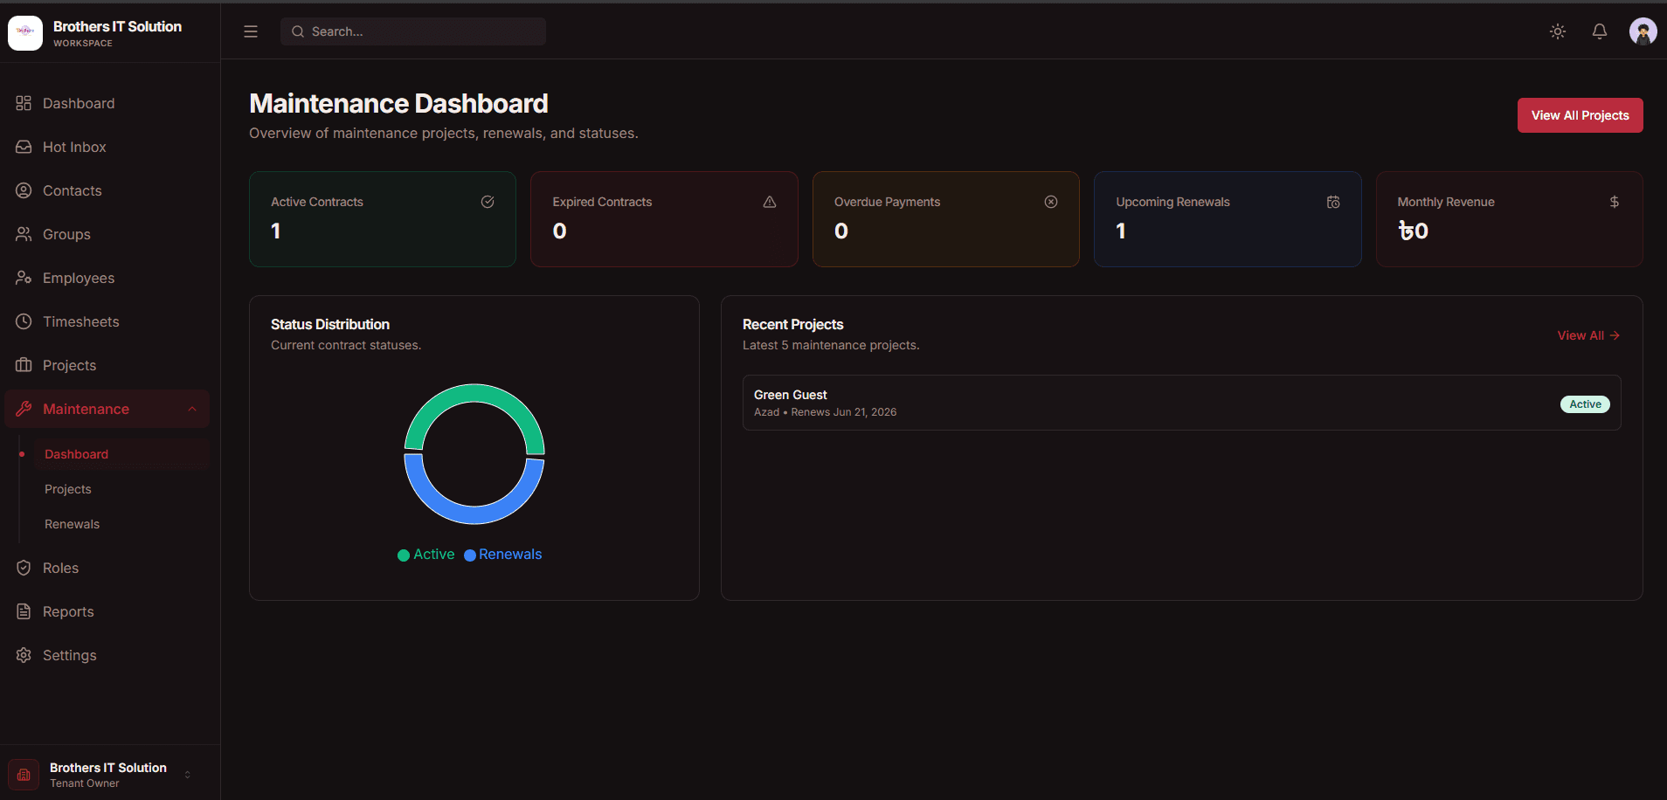
Task: Click the green Active legend swatch
Action: [x=404, y=555]
